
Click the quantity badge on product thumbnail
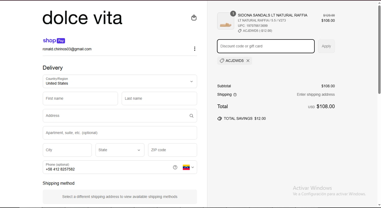233,14
